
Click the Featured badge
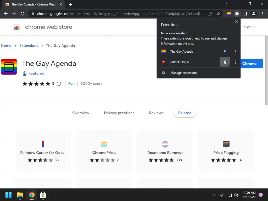(x=33, y=74)
